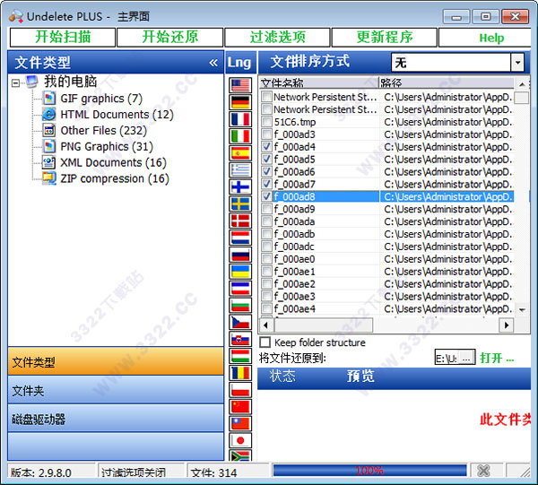The image size is (538, 485).
Task: Open the 文件排序方式 sort dropdown
Action: point(517,63)
